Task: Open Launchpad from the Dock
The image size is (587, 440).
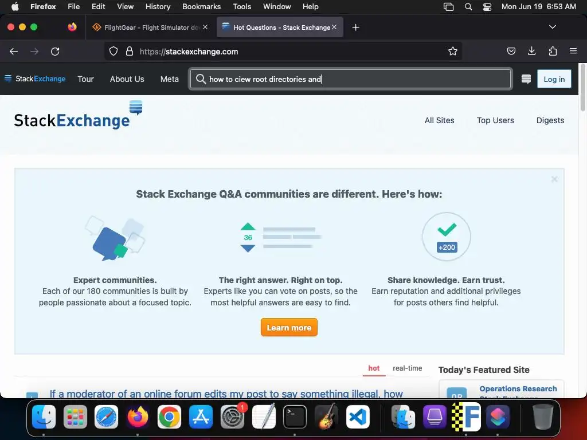Action: pos(75,417)
